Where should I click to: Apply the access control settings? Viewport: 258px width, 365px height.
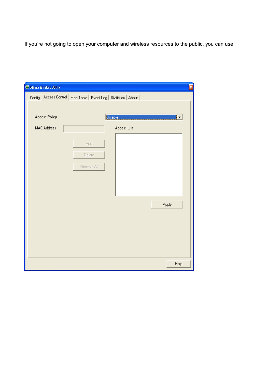167,204
